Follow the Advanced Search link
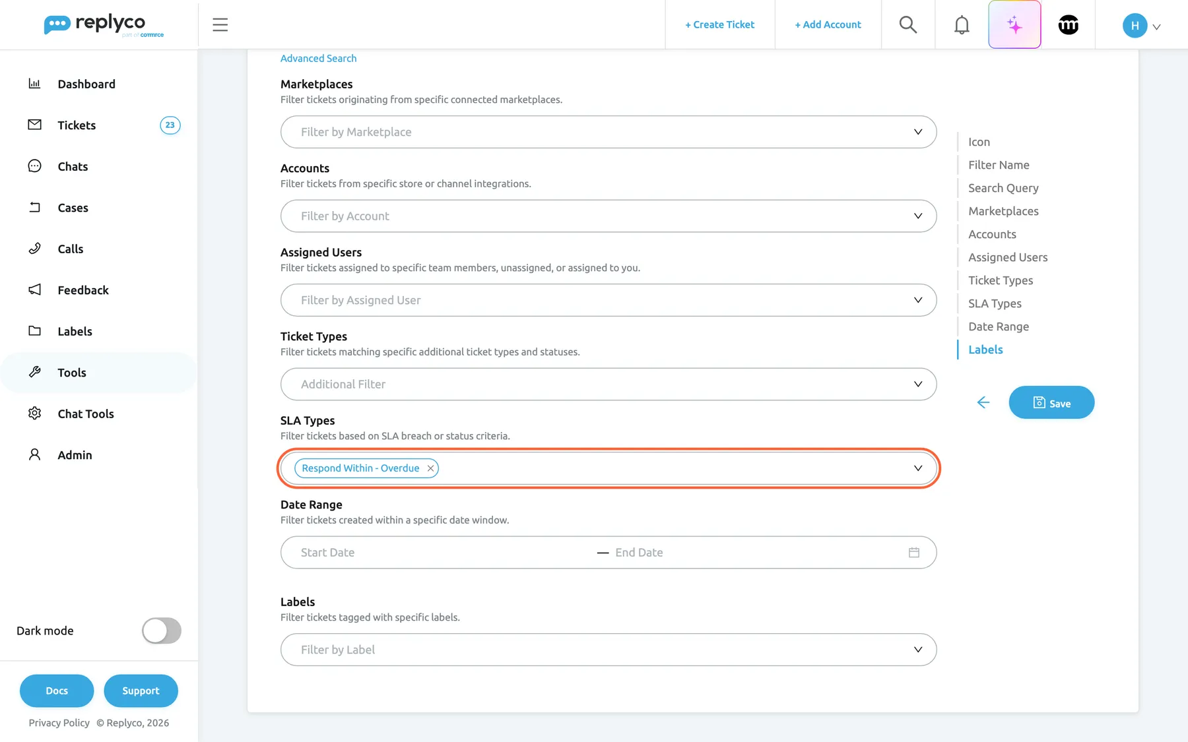 318,58
